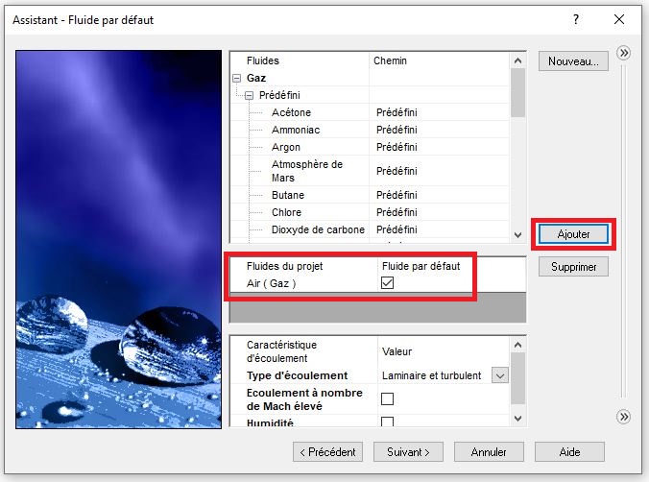
Task: Click the question mark help icon
Action: point(576,19)
